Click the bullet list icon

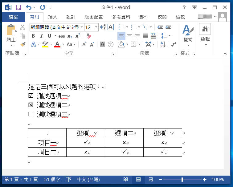coord(121,27)
